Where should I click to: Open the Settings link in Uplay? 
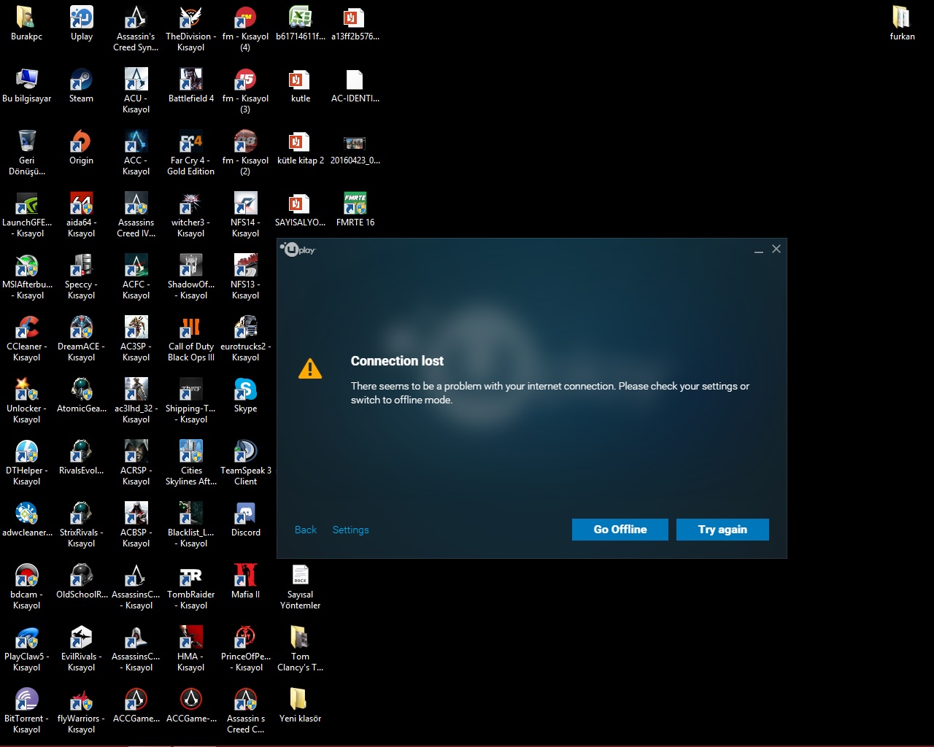(350, 530)
